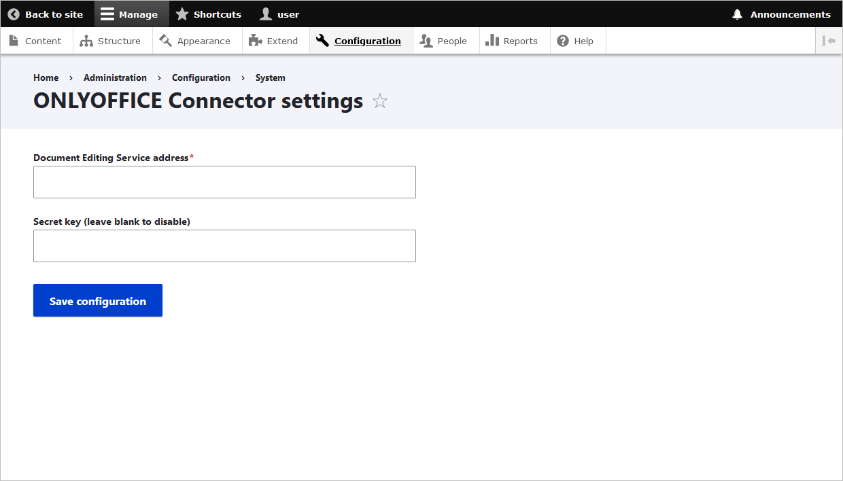Click the Save configuration button
Screen dimensions: 843x481
pyautogui.click(x=98, y=300)
